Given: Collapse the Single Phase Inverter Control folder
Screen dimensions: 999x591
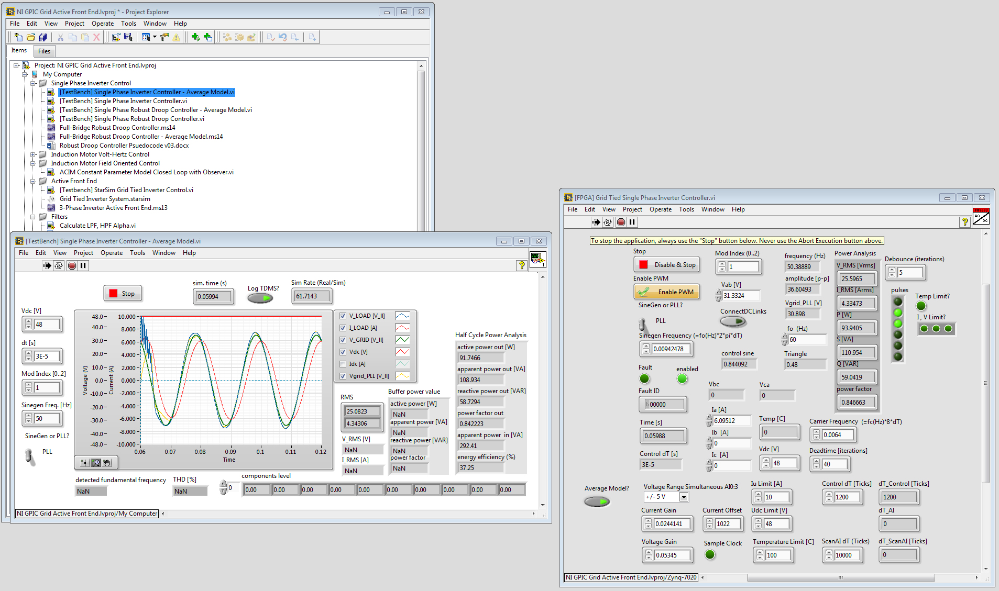Looking at the screenshot, I should tap(33, 83).
